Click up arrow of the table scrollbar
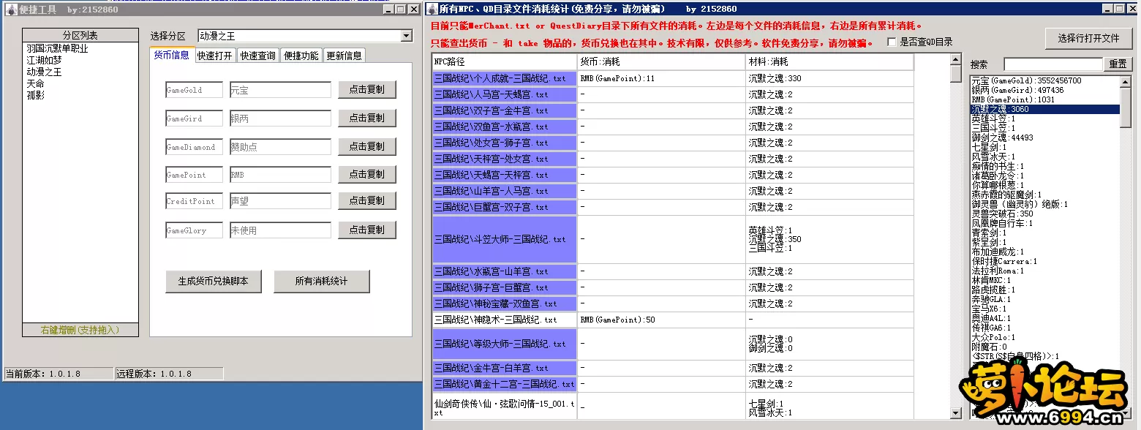1141x430 pixels. [955, 60]
